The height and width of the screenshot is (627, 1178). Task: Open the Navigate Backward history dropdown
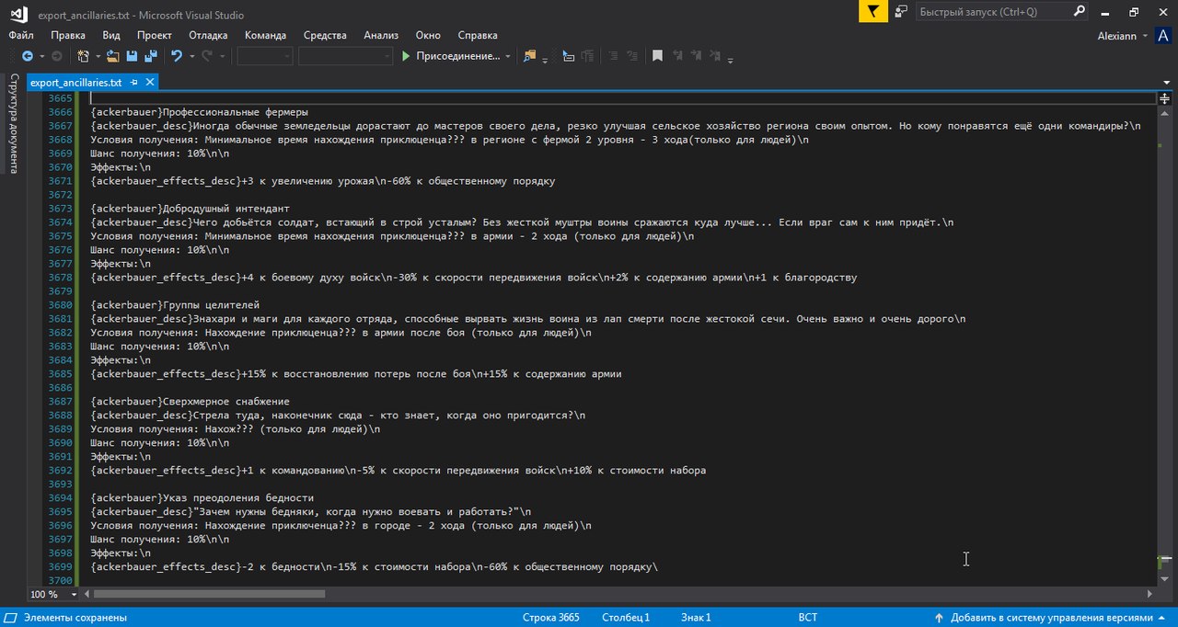click(x=42, y=56)
